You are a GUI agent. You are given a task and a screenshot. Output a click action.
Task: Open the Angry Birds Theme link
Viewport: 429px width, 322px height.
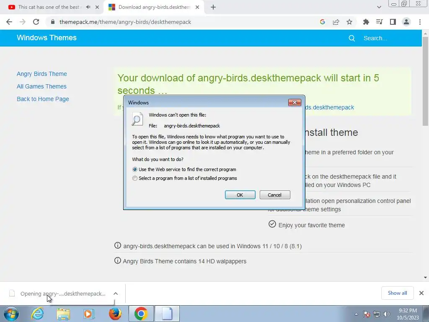coord(41,74)
